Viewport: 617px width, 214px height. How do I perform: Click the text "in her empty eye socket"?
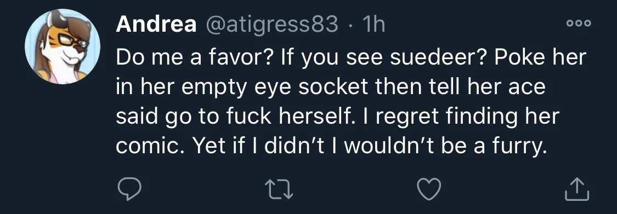pyautogui.click(x=242, y=88)
